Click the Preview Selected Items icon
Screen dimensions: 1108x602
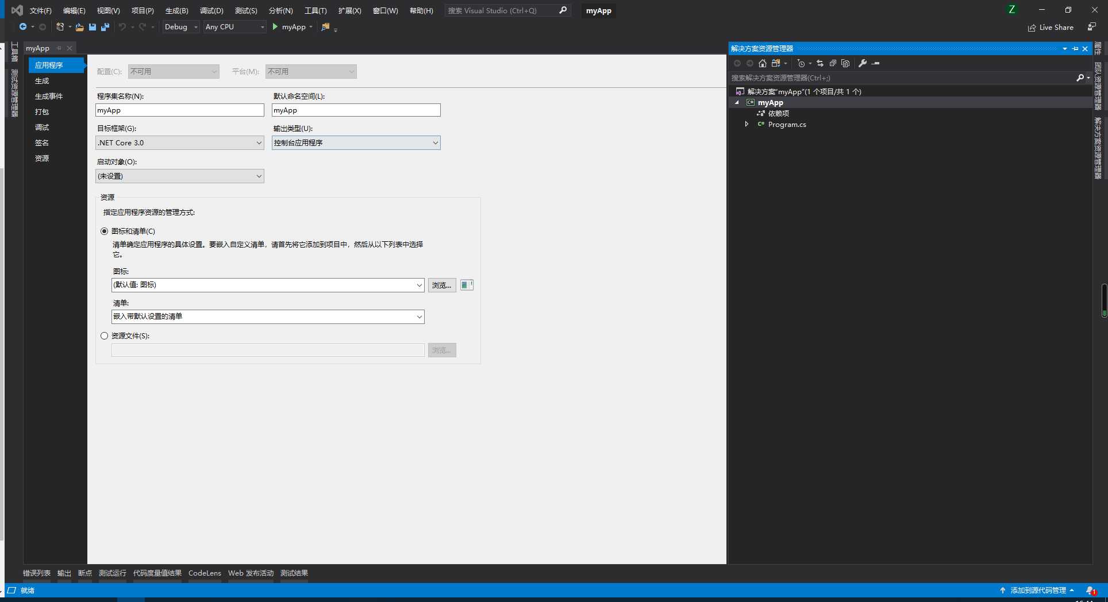click(876, 63)
